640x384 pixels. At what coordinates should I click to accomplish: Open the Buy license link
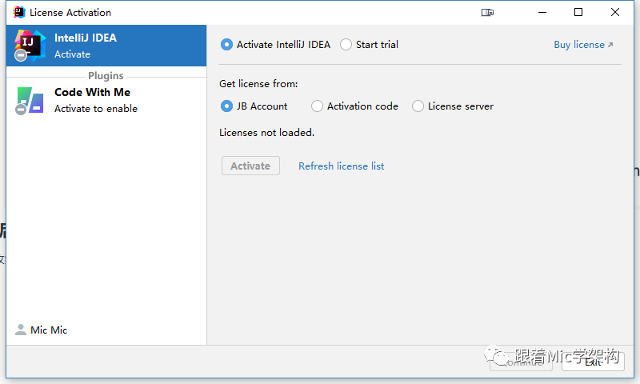click(x=583, y=45)
